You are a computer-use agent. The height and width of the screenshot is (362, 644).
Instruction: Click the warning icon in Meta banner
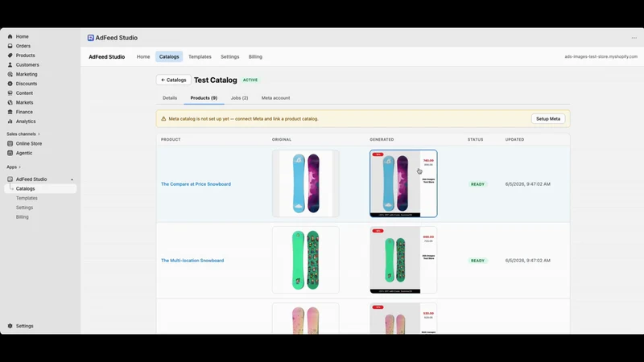tap(163, 118)
